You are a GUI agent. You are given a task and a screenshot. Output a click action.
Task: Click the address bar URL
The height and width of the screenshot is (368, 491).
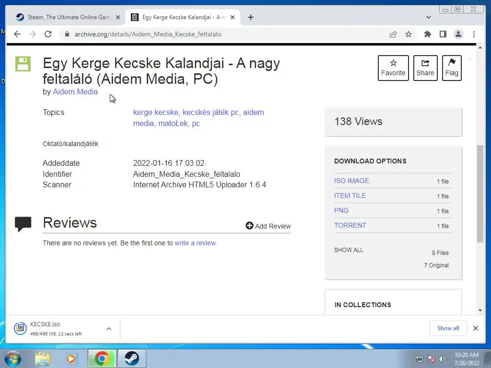pos(148,34)
